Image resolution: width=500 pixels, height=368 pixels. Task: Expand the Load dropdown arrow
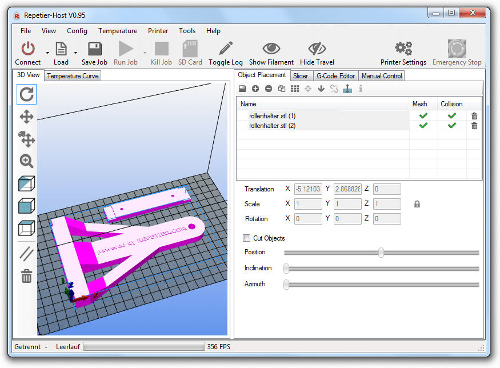75,53
